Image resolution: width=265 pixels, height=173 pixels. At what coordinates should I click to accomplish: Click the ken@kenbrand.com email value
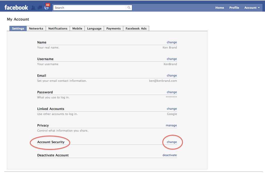(x=163, y=81)
